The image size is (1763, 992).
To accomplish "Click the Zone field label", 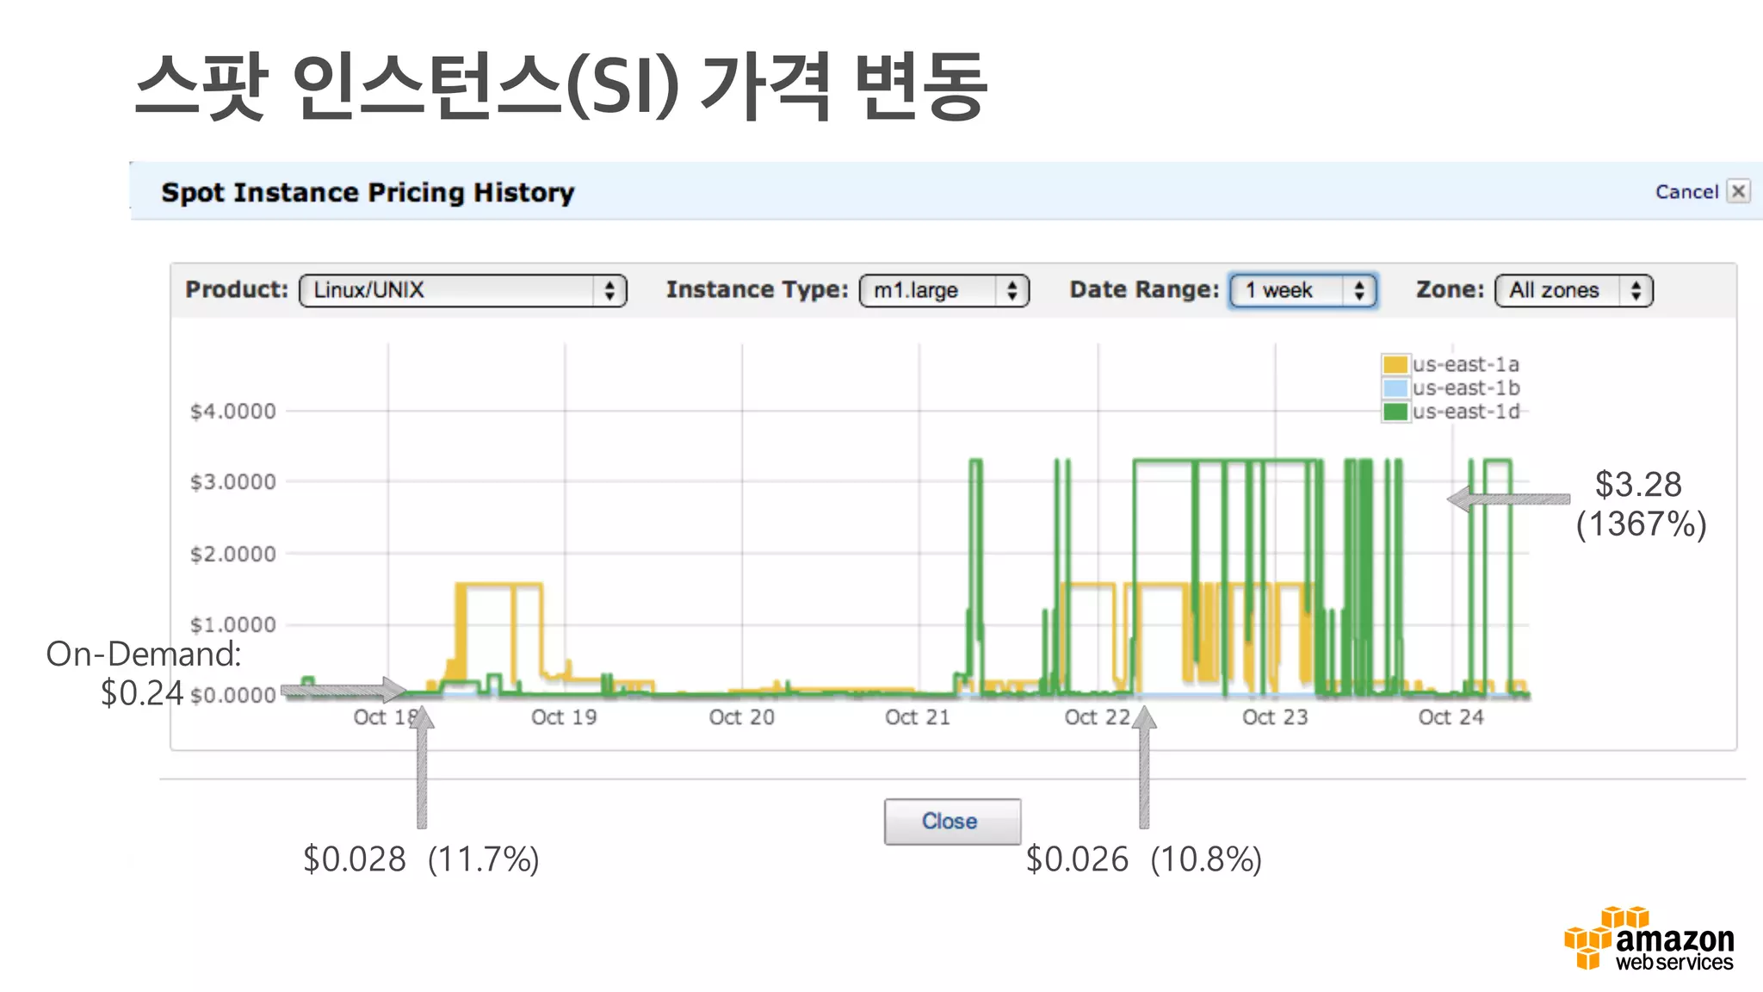I will tap(1451, 289).
